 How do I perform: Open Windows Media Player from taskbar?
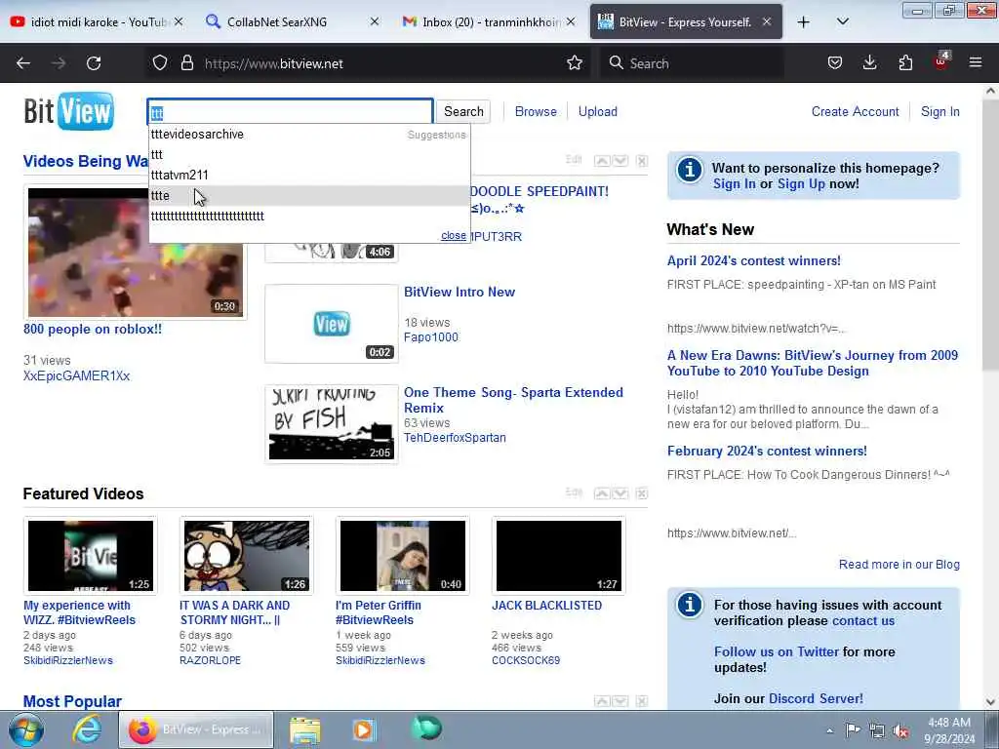click(x=364, y=729)
